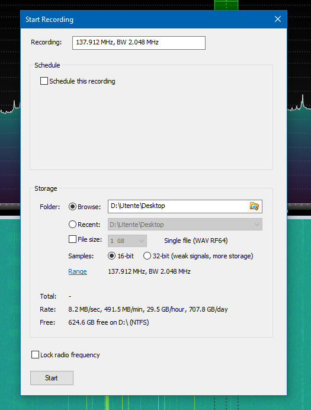Open the 1 GB file size dropdown

pyautogui.click(x=127, y=241)
